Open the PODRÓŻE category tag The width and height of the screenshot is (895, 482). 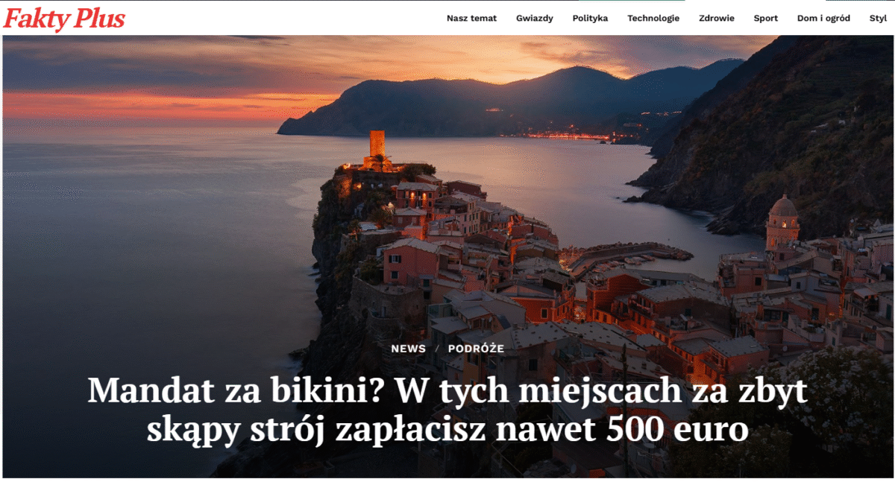point(476,349)
